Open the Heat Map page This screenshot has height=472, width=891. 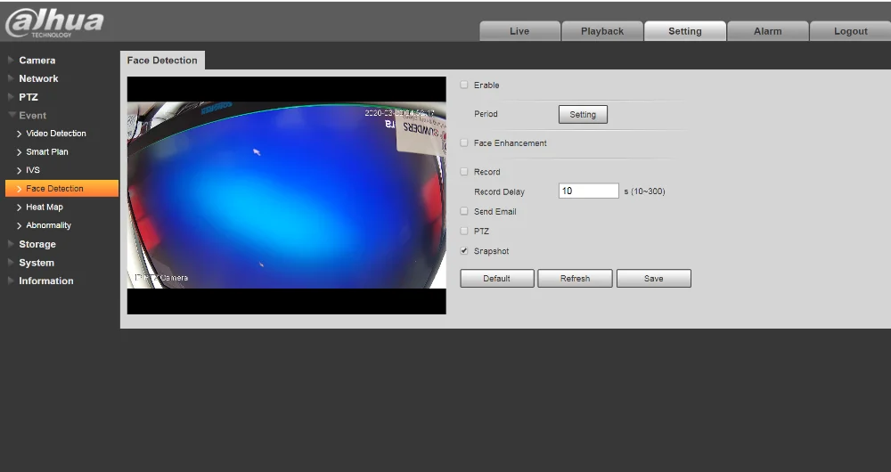pos(44,207)
